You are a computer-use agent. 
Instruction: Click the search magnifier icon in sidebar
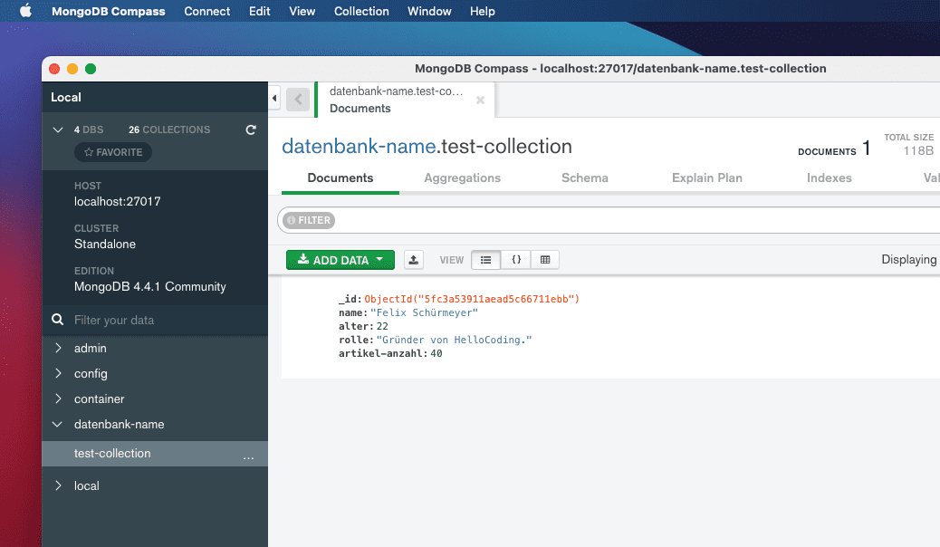point(58,320)
